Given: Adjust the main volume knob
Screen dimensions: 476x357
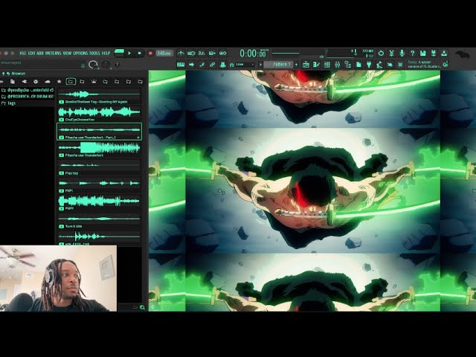Looking at the screenshot, I should 93,65.
